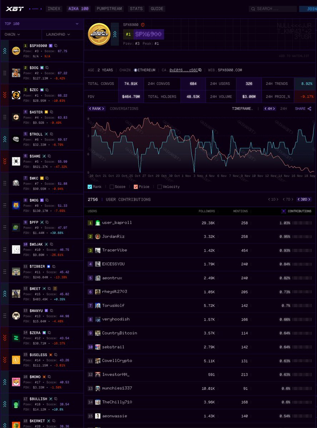Select the 4H timeframe
This screenshot has width=317, height=428.
(269, 108)
